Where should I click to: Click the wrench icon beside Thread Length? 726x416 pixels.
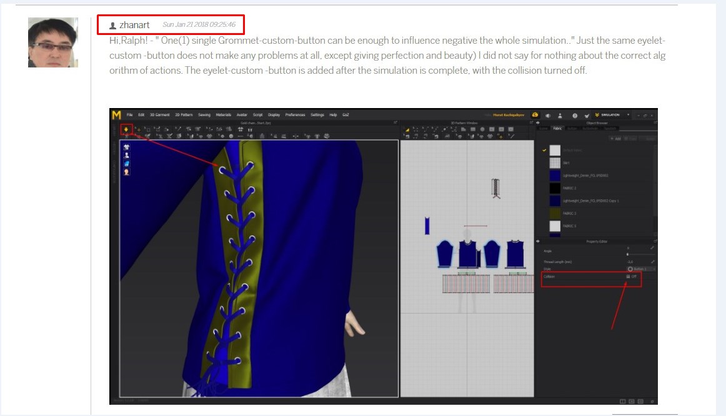click(x=652, y=262)
